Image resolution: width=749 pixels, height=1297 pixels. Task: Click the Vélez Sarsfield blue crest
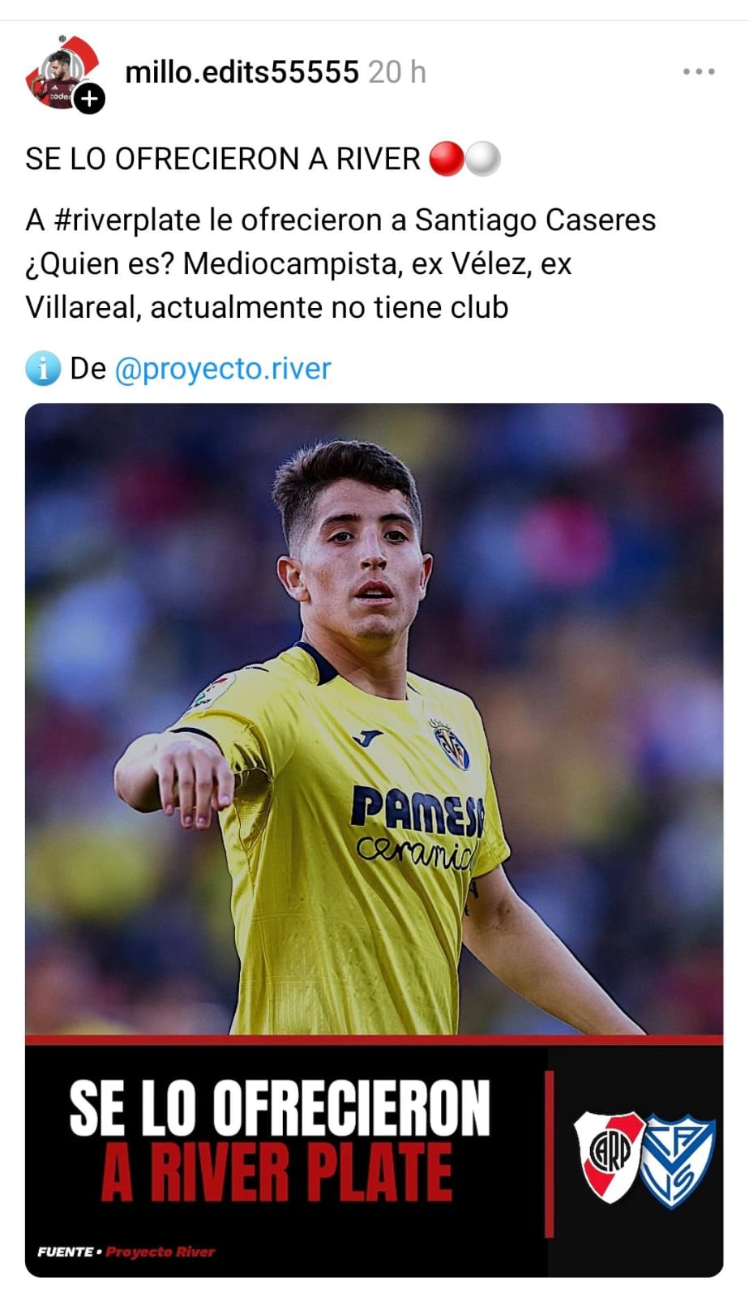tap(678, 1162)
